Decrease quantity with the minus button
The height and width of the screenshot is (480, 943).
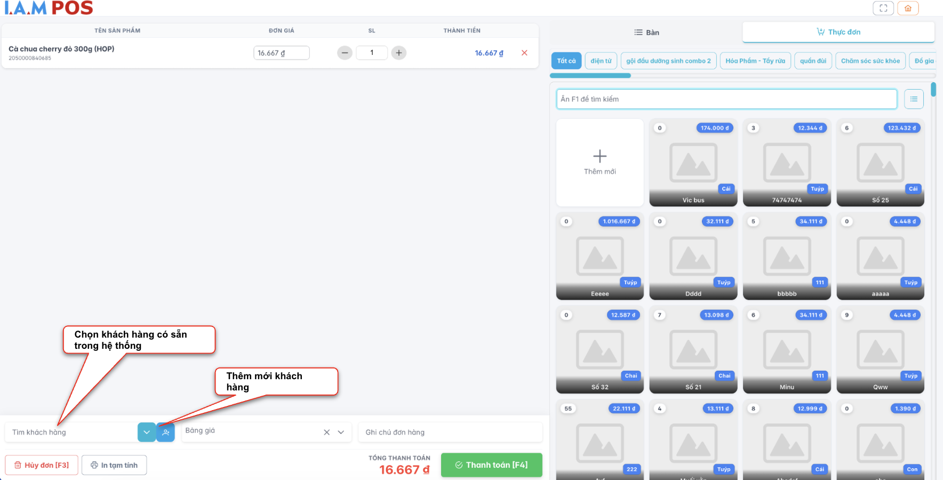(345, 53)
